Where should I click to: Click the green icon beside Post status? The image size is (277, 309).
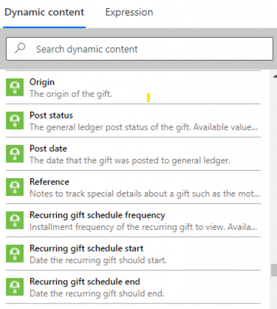point(15,121)
